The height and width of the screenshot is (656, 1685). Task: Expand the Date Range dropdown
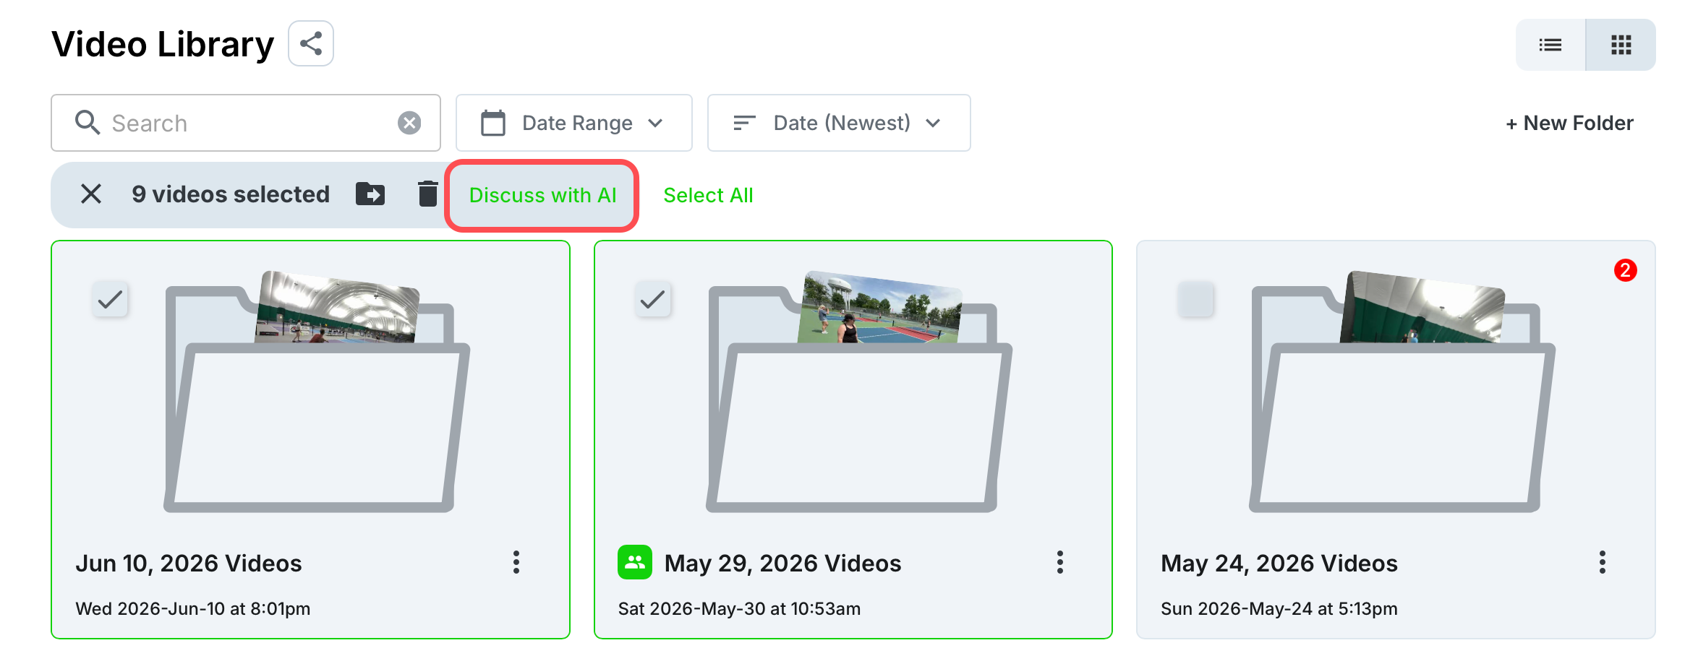573,123
